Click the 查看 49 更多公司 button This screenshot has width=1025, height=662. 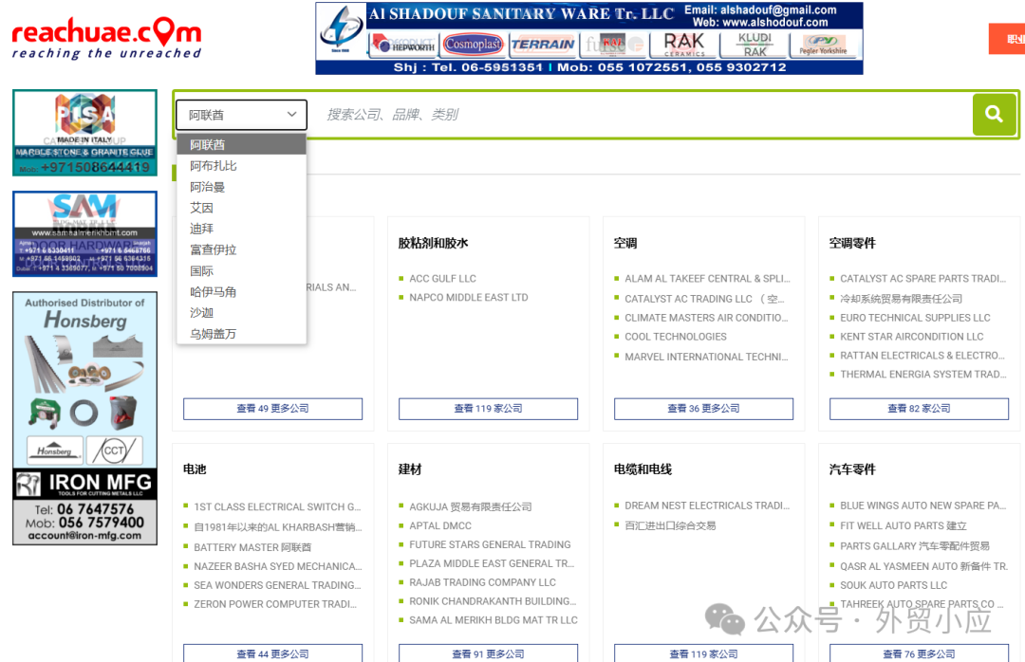point(272,409)
